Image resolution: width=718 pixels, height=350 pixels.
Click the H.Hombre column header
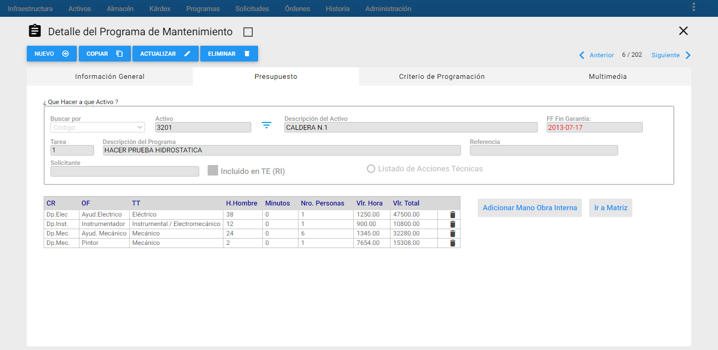[242, 203]
